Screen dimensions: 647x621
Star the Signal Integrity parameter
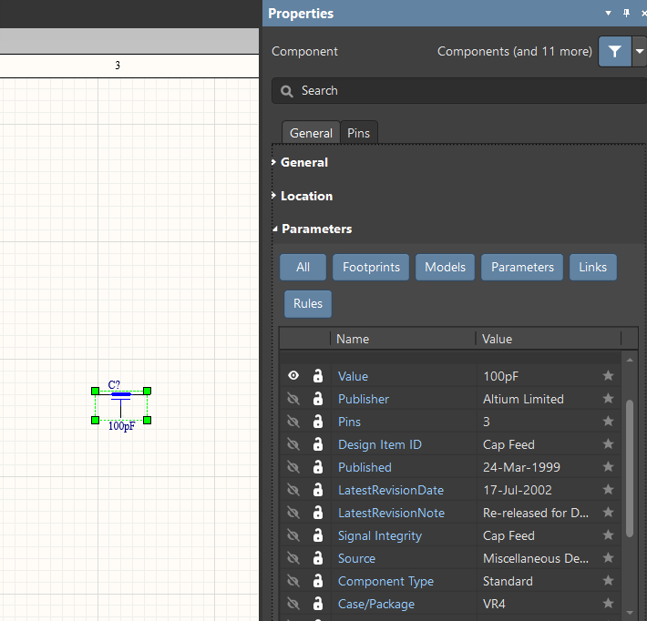click(x=608, y=534)
